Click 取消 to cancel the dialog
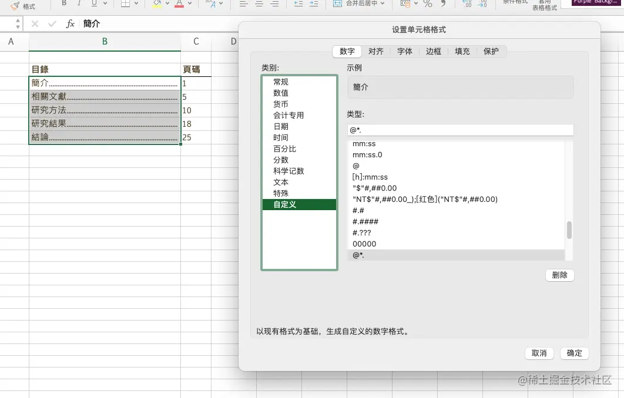The height and width of the screenshot is (398, 624). [x=539, y=353]
